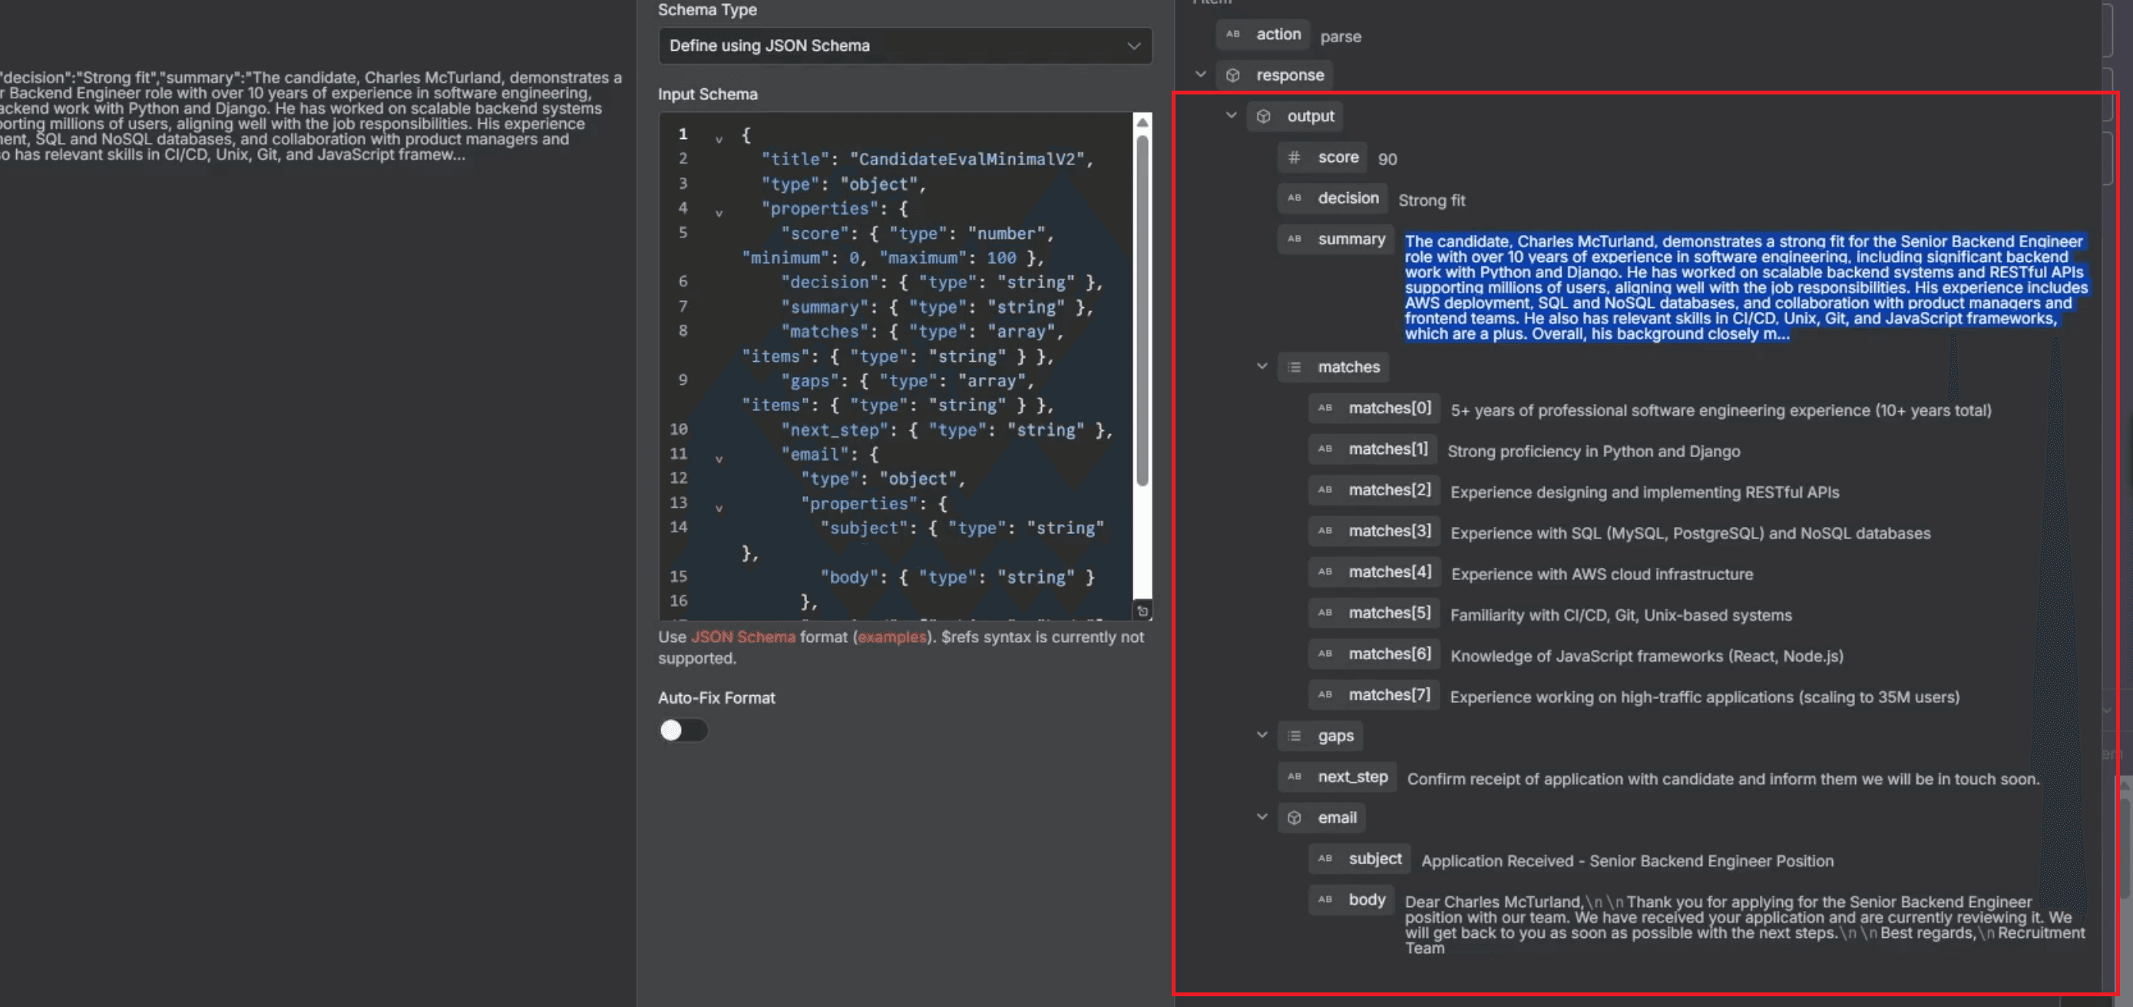Click inside the Input Schema code editor

(x=897, y=366)
